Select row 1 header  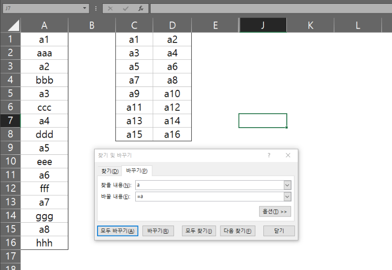(10, 39)
